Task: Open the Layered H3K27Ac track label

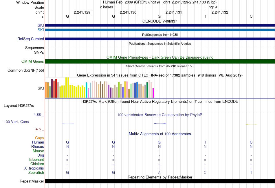Action: 19,106
